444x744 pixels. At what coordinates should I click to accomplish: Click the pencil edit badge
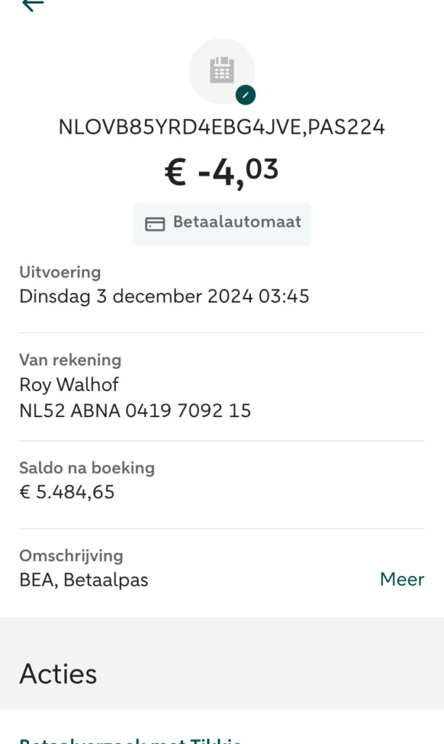tap(245, 95)
